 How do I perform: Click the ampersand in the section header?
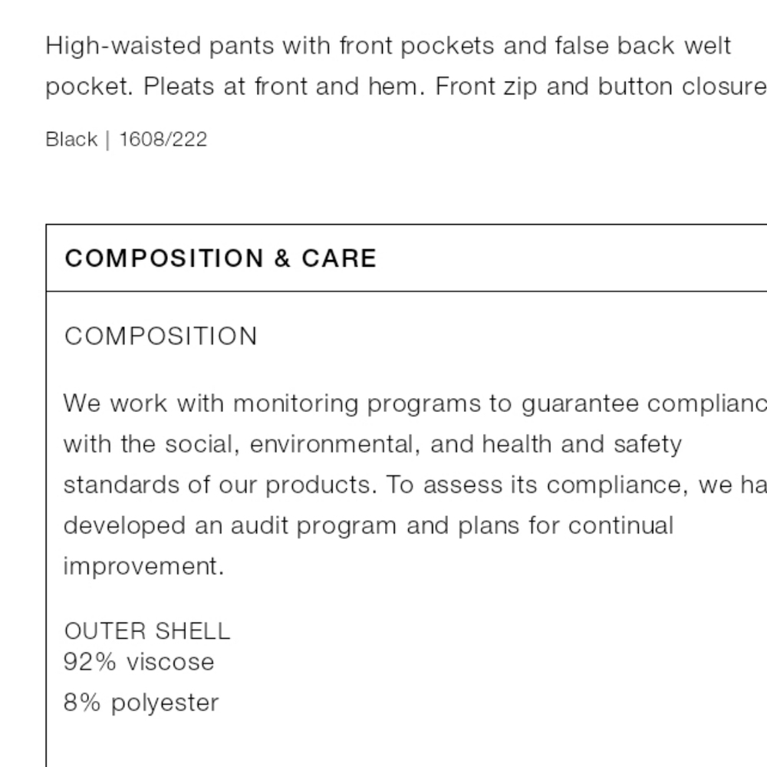point(282,258)
